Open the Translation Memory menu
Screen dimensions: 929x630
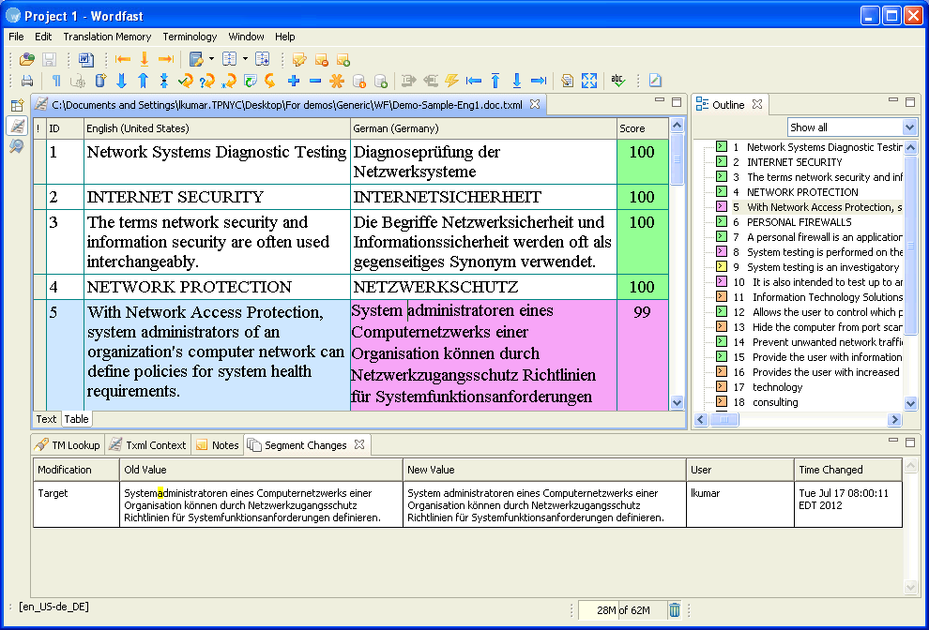pos(107,37)
